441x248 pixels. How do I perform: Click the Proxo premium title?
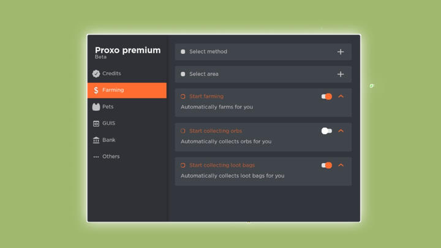pos(127,50)
